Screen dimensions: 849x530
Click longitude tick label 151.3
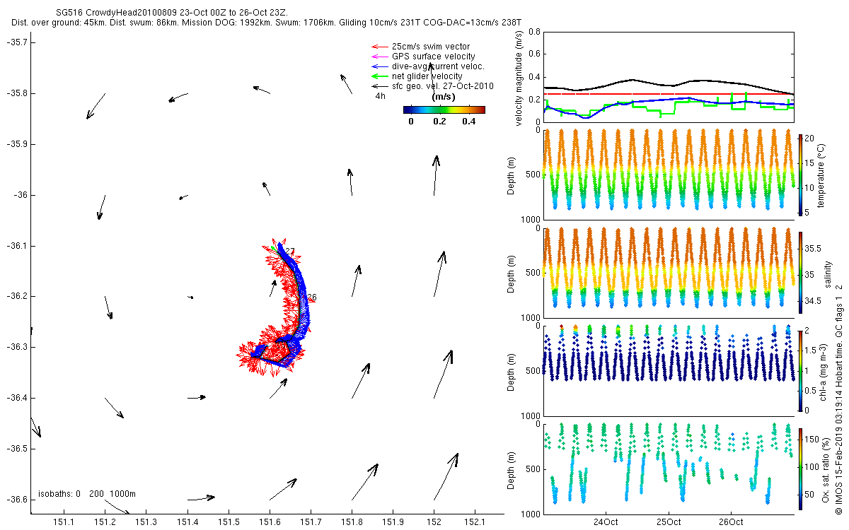point(146,522)
